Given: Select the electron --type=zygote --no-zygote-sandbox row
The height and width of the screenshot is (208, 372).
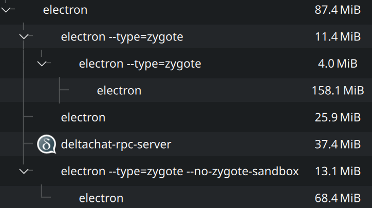Looking at the screenshot, I should pos(186,171).
